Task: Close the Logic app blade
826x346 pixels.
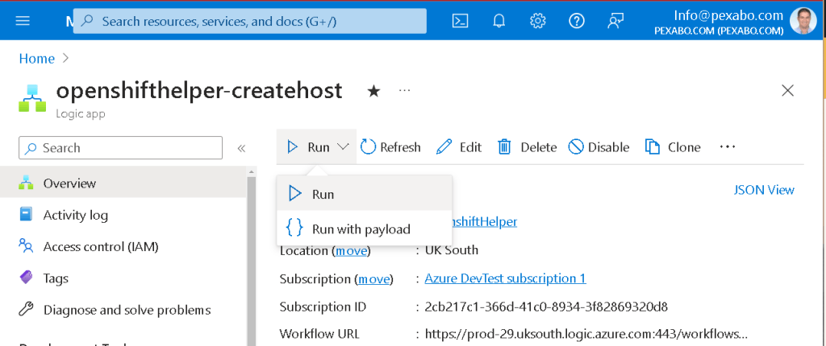Action: click(787, 91)
